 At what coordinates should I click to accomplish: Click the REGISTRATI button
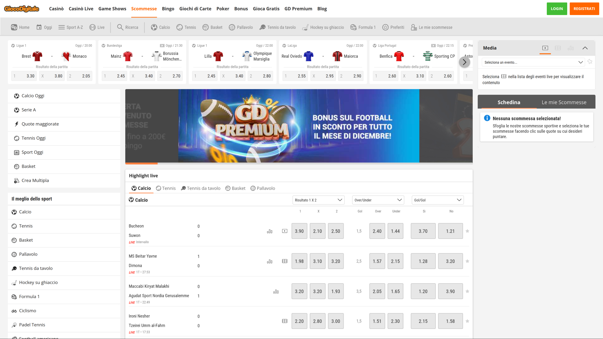(584, 8)
